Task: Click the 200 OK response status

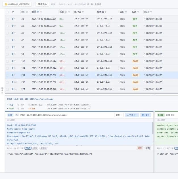Action: tap(170, 115)
